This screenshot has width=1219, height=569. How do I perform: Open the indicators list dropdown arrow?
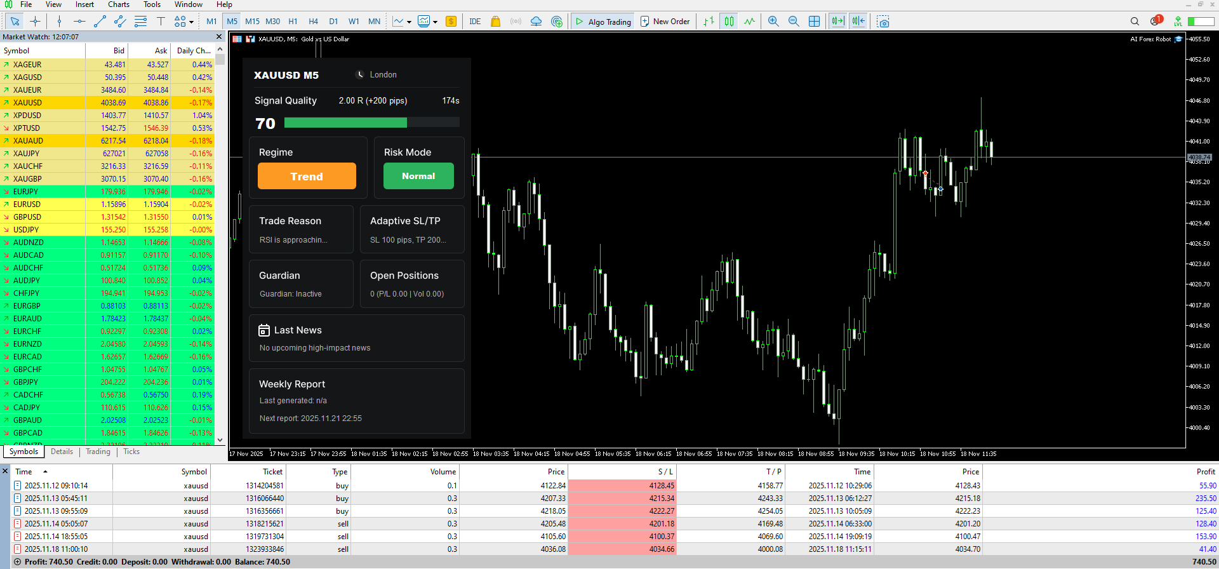point(409,22)
